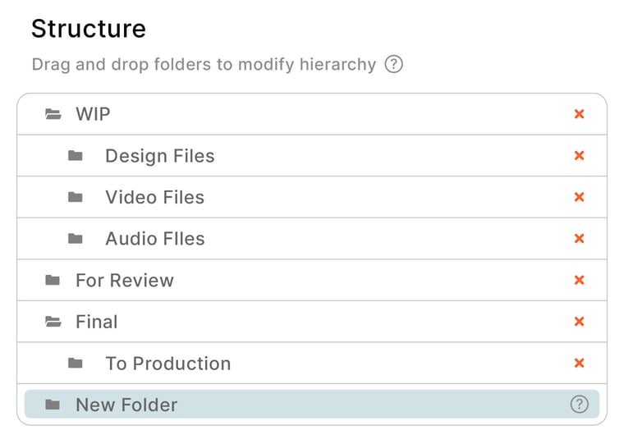
Task: Remove the For Review folder
Action: click(579, 280)
